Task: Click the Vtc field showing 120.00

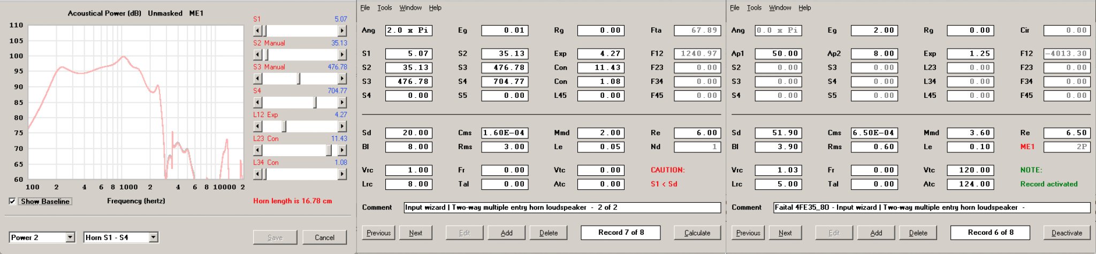Action: [971, 170]
